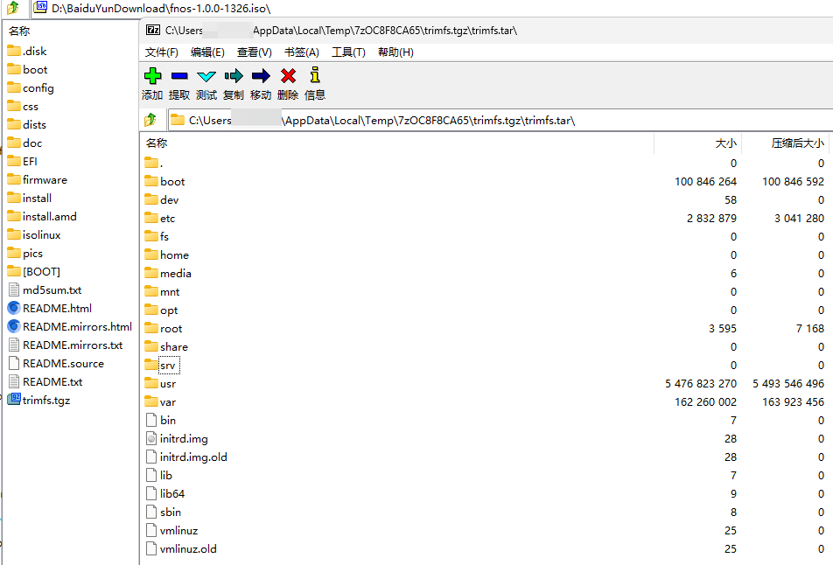Click the trimfs.tar address path field
Viewport: 833px width, 565px height.
click(490, 120)
